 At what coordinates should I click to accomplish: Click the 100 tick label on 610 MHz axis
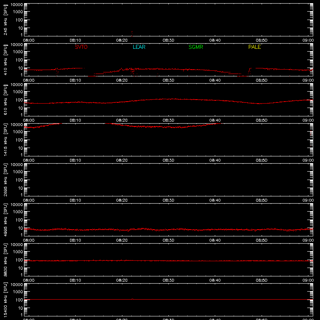tap(19, 100)
